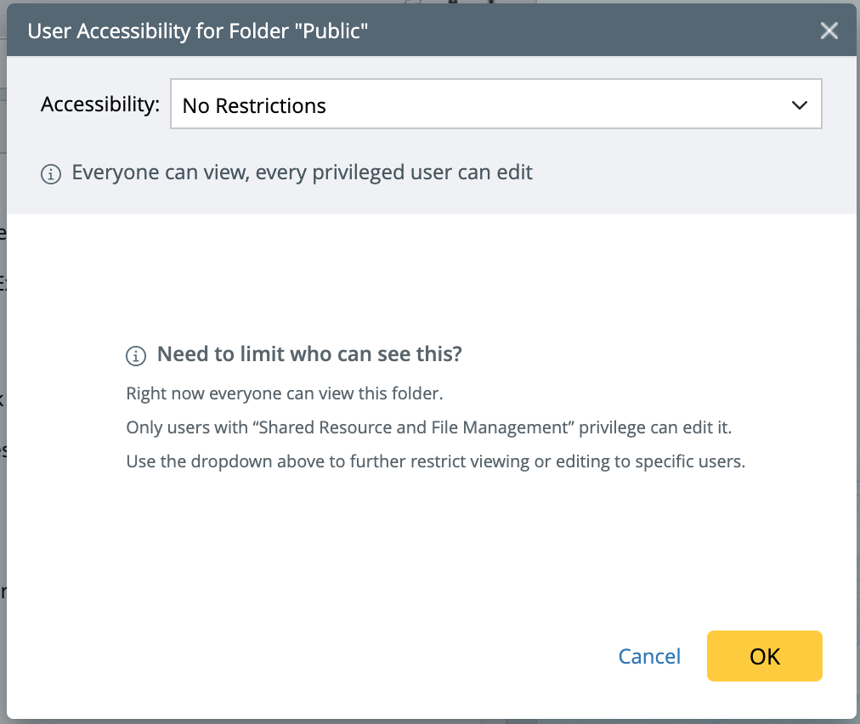Click the chevron arrow in Accessibility combo box
The image size is (860, 724).
799,105
